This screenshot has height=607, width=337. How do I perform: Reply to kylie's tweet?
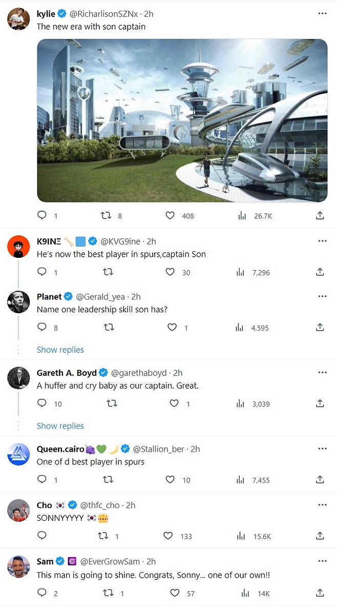pos(42,216)
